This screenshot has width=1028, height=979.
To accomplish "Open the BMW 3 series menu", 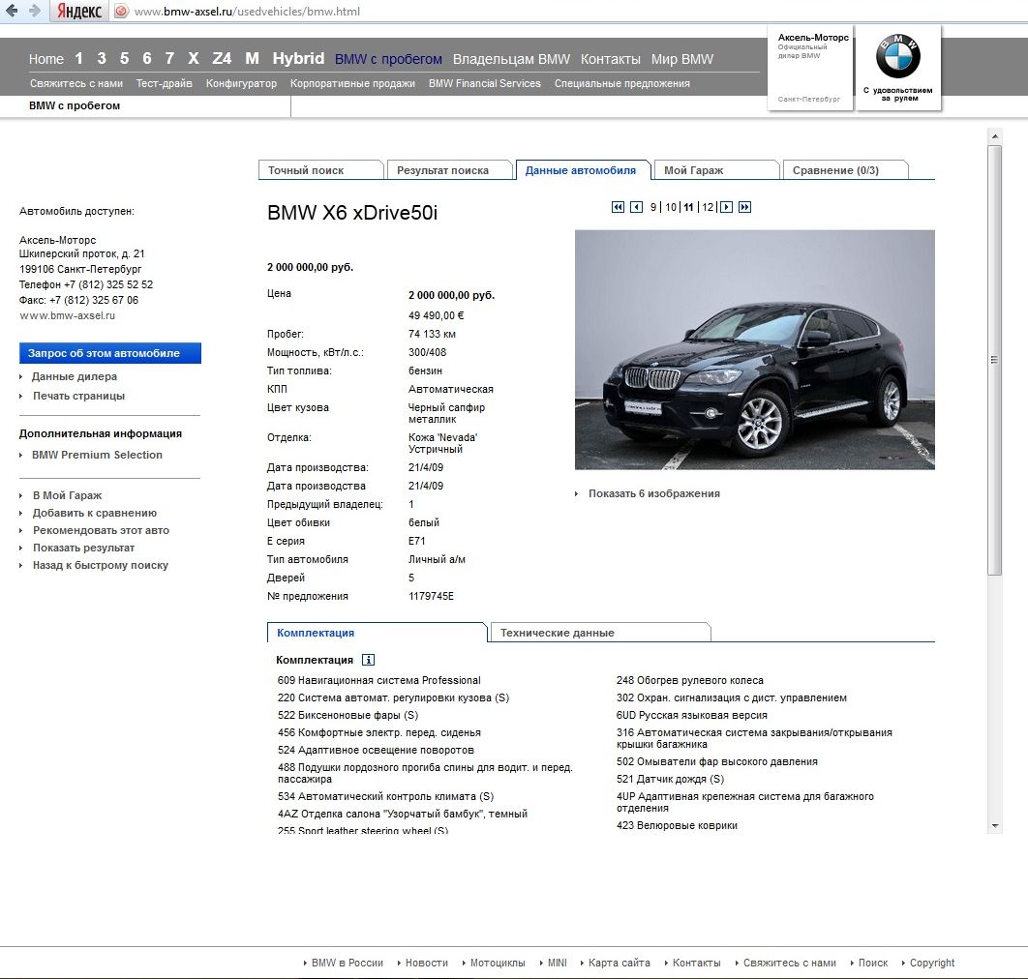I will (x=102, y=58).
